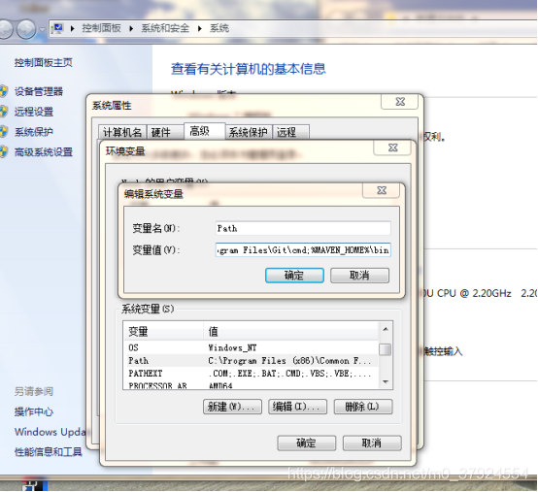Open 控制面板主页 link in sidebar
This screenshot has width=538, height=492.
(x=44, y=63)
